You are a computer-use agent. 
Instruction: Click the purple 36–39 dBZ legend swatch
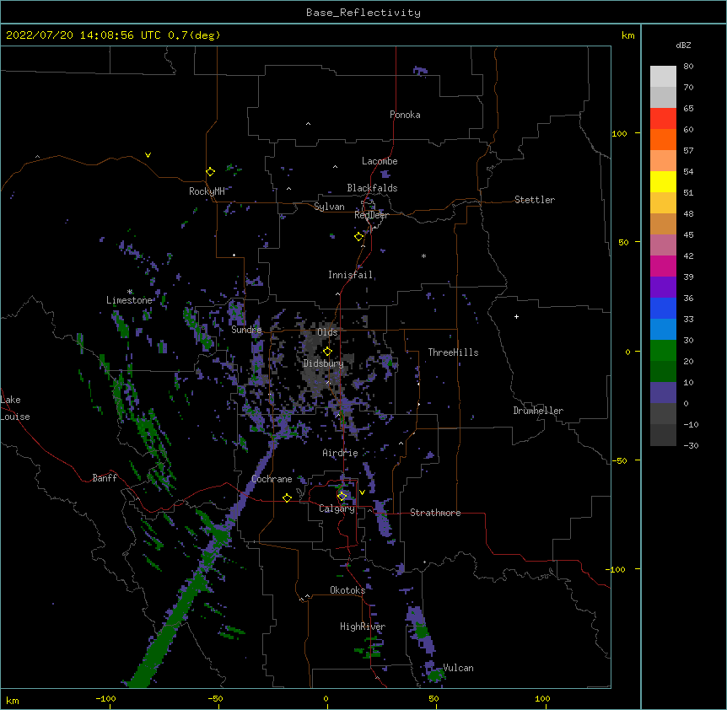coord(663,288)
